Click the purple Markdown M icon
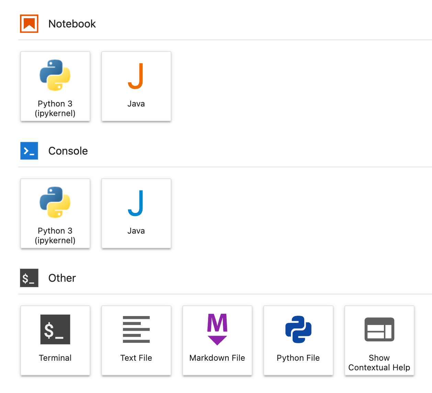432x393 pixels. (217, 329)
